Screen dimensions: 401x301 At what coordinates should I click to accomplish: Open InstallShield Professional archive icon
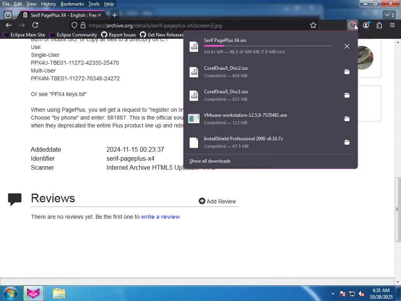(194, 143)
